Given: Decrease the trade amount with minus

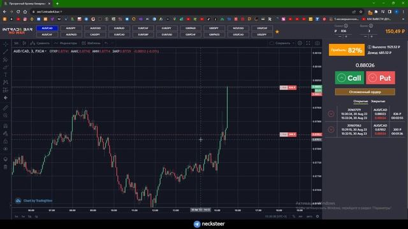Looking at the screenshot, I should (340, 37).
